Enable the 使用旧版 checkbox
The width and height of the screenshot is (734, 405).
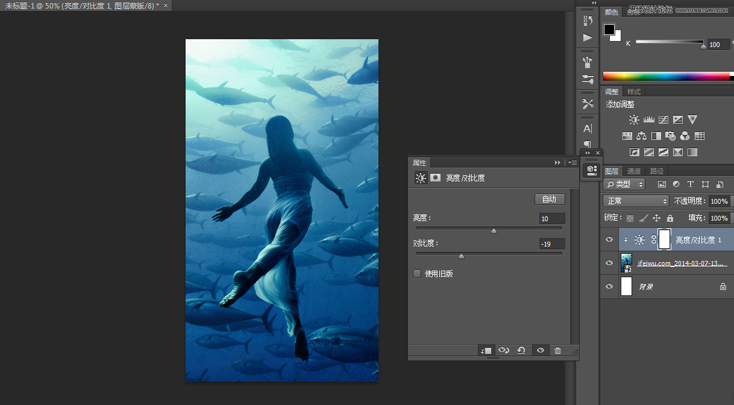coord(417,274)
